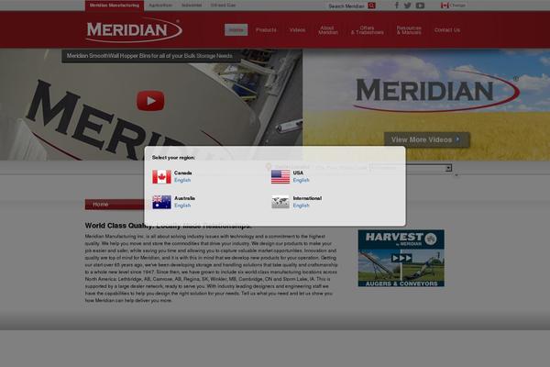The width and height of the screenshot is (550, 367).
Task: Switch to the Industrial tab
Action: click(192, 6)
